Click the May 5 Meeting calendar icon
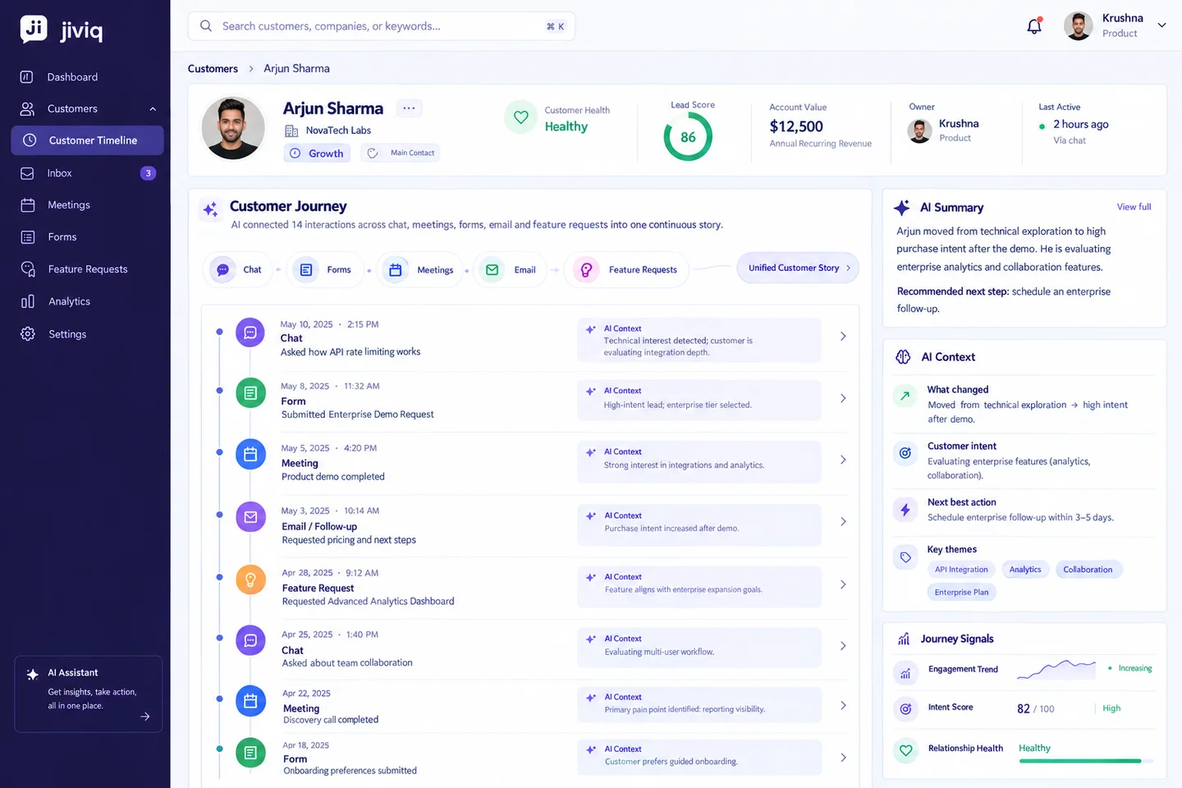The width and height of the screenshot is (1182, 788). tap(250, 455)
